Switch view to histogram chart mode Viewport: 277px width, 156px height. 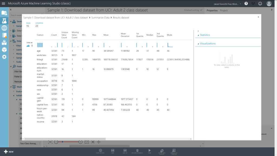pyautogui.click(x=28, y=46)
